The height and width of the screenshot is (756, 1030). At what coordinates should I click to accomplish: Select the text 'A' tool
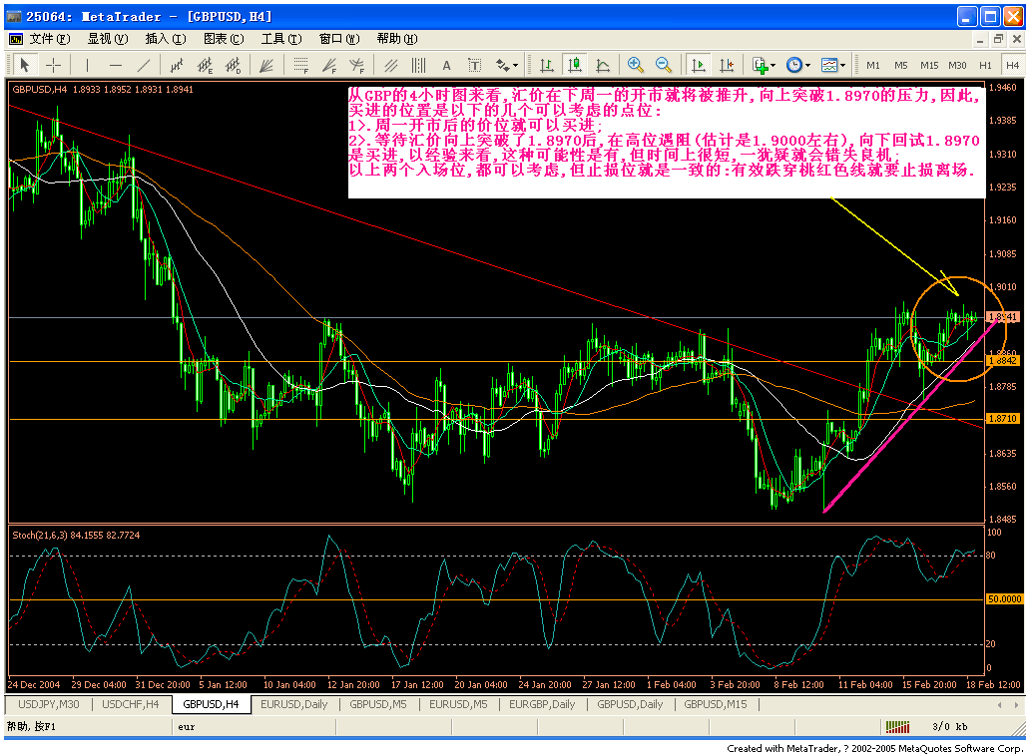447,65
